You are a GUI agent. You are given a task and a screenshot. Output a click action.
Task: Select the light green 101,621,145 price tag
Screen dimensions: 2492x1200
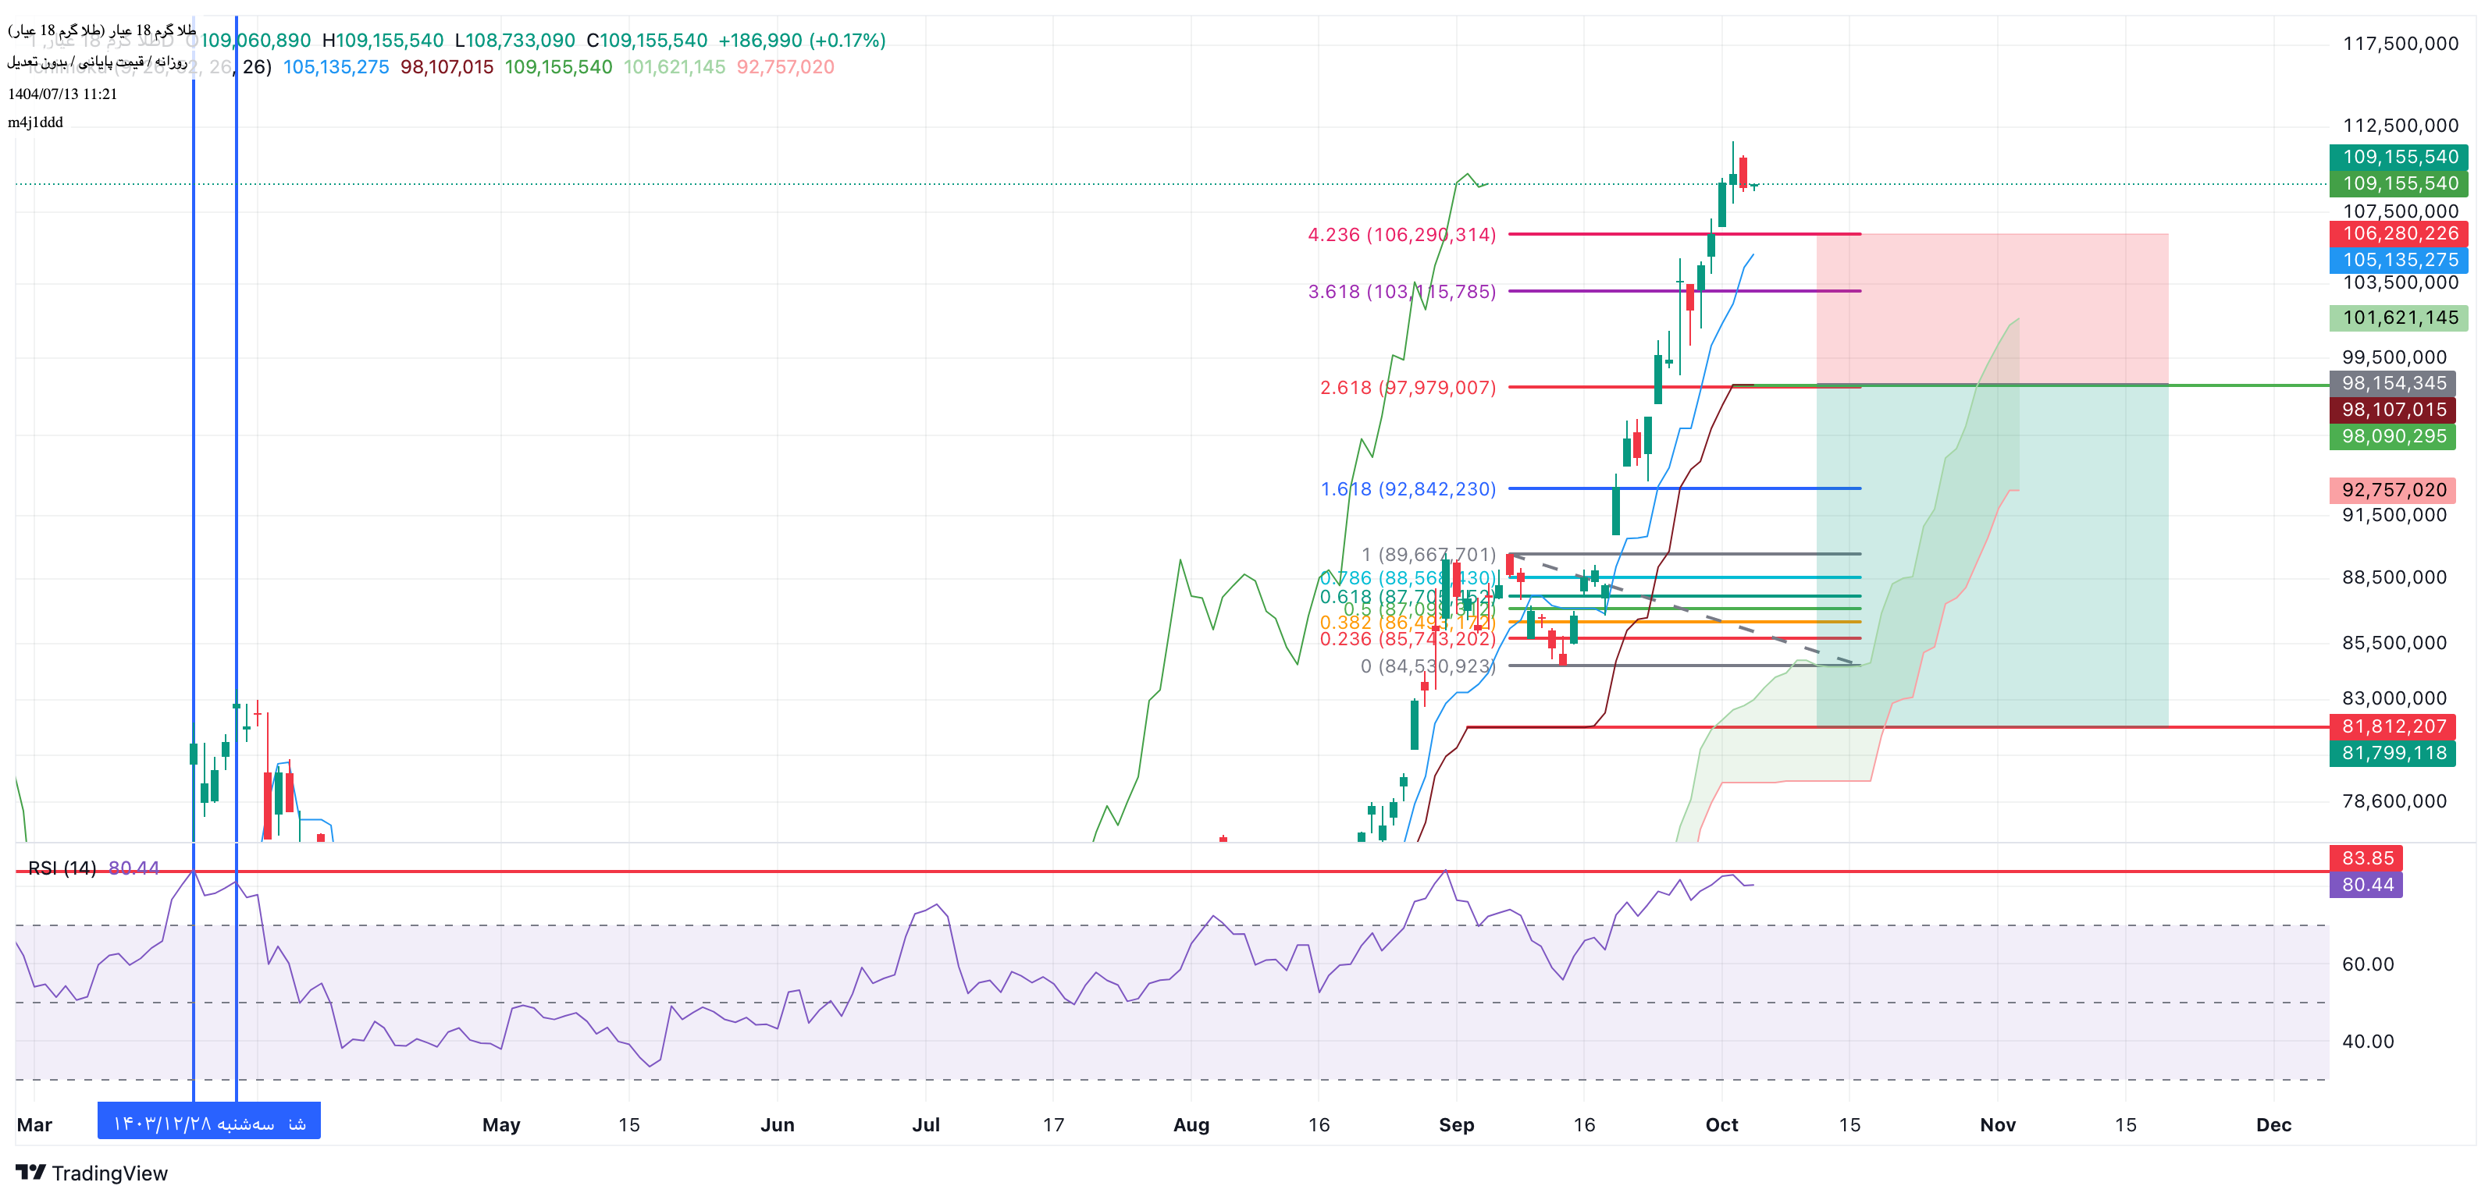click(2398, 317)
